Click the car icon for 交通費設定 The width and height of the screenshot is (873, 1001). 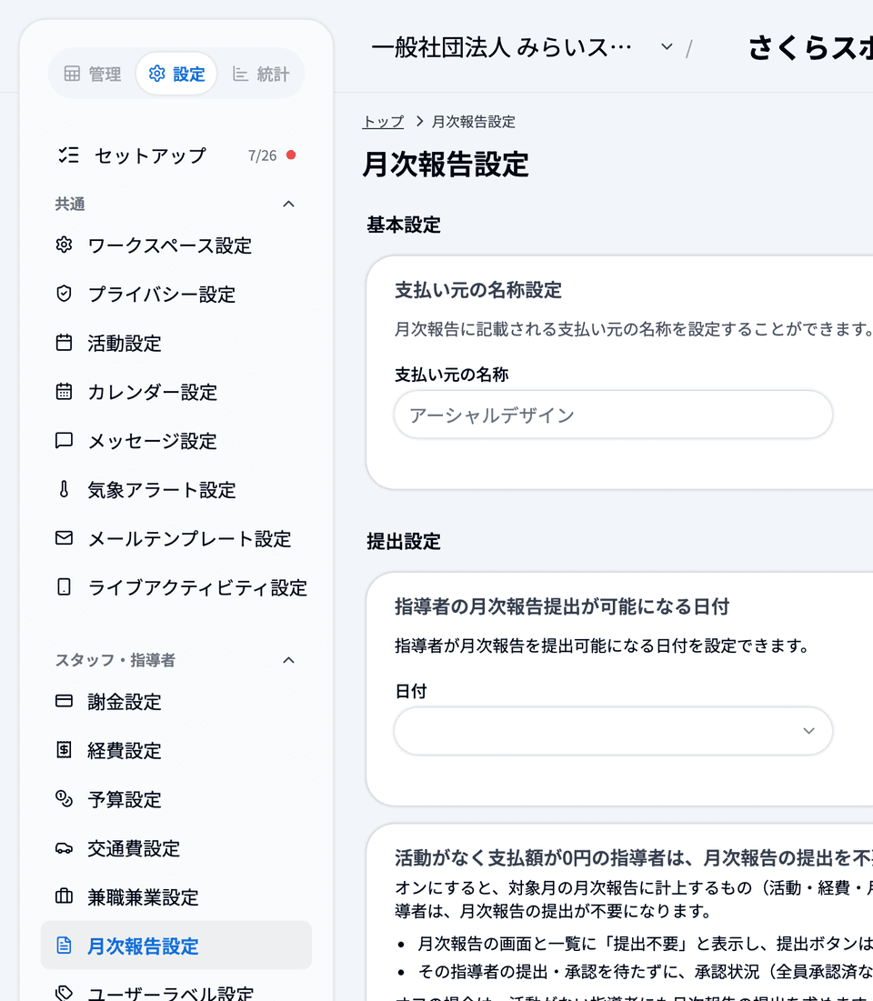[x=64, y=847]
